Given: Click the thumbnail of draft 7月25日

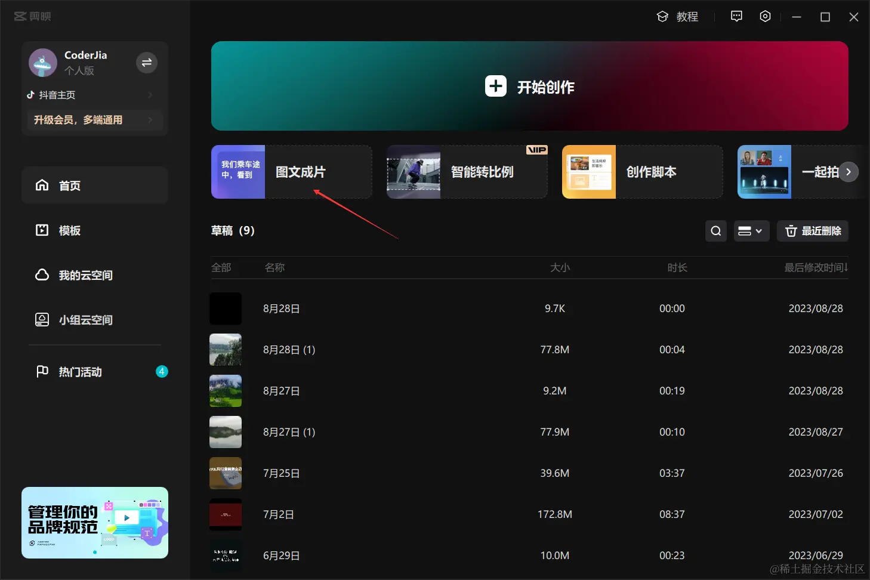Looking at the screenshot, I should (x=226, y=473).
